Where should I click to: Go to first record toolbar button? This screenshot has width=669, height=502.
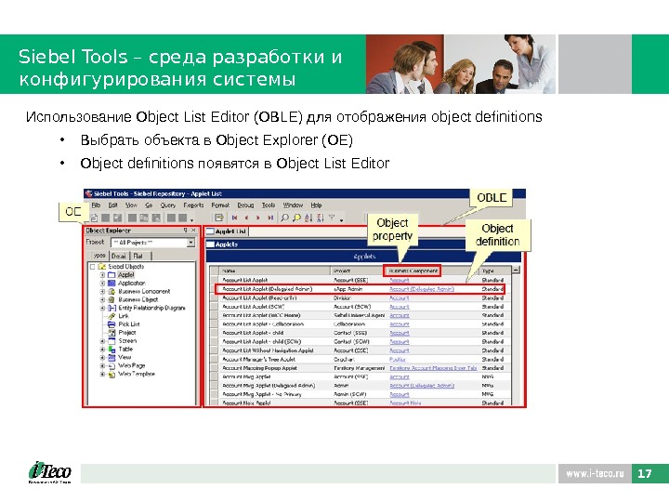point(234,218)
